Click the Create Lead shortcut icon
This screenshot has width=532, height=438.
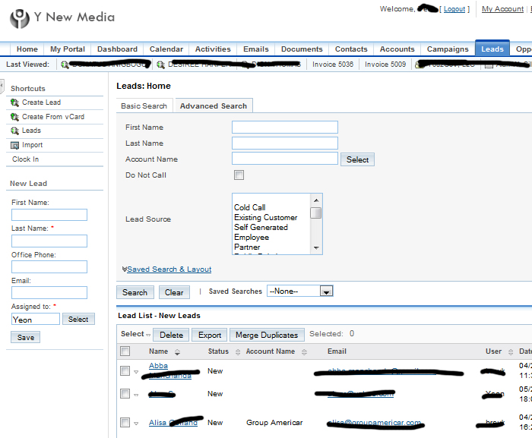tap(15, 102)
